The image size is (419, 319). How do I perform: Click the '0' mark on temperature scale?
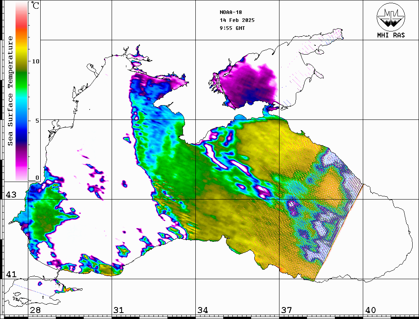click(37, 178)
